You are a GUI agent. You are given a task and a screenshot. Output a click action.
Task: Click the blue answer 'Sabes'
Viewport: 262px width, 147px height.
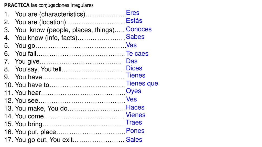135,37
